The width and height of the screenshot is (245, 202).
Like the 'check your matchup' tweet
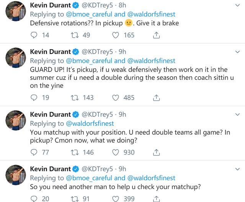point(116,199)
